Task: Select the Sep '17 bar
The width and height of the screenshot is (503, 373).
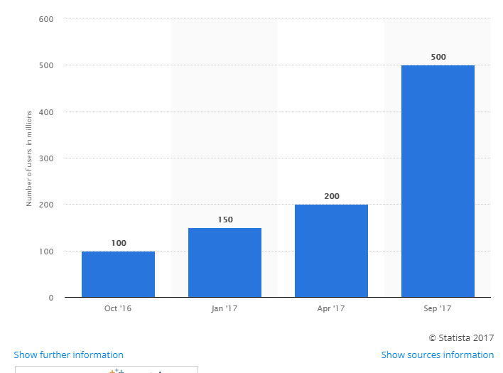Action: (438, 181)
